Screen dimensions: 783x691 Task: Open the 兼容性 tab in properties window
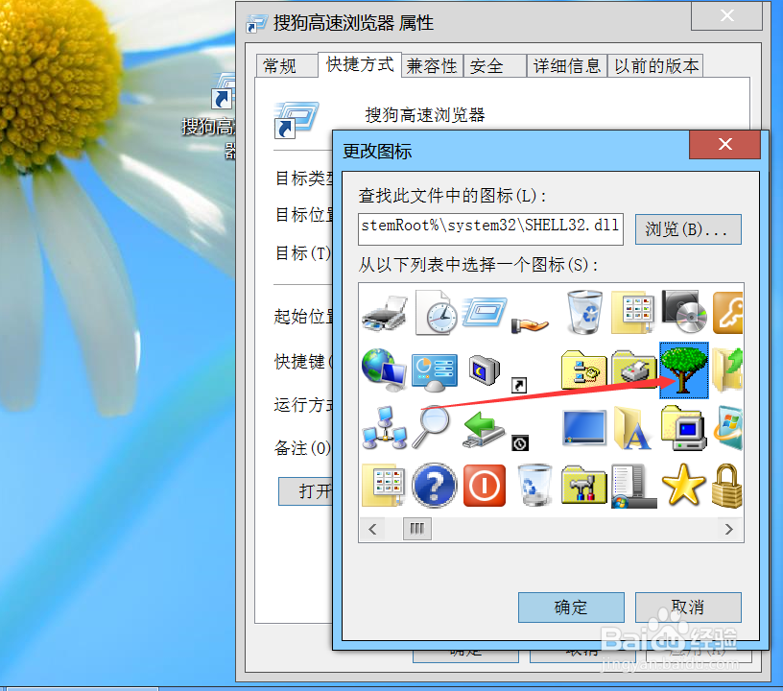[432, 65]
